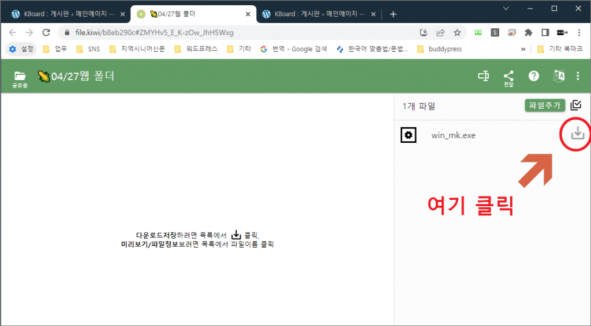
Task: Open the 기타 북마크 folder
Action: pyautogui.click(x=560, y=49)
